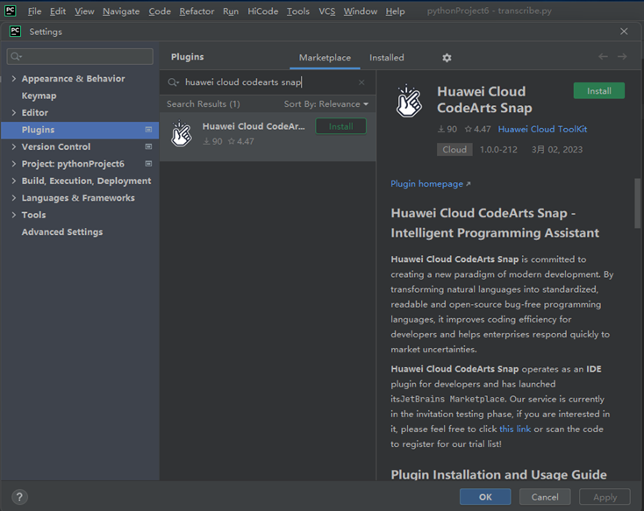Clear the plugin search text with X icon
This screenshot has height=511, width=644.
(361, 82)
